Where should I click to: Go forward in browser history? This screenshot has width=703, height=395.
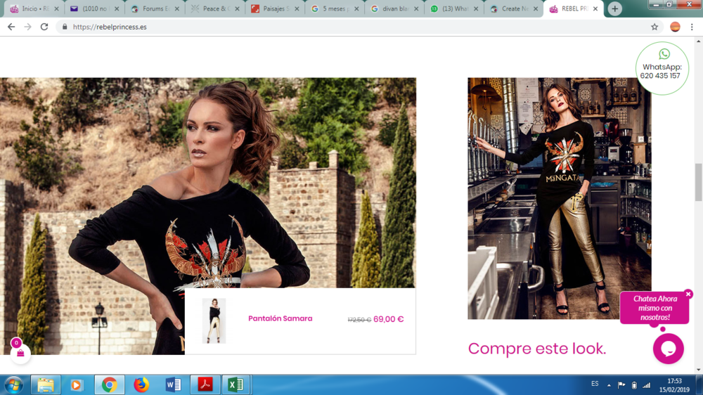[x=28, y=27]
